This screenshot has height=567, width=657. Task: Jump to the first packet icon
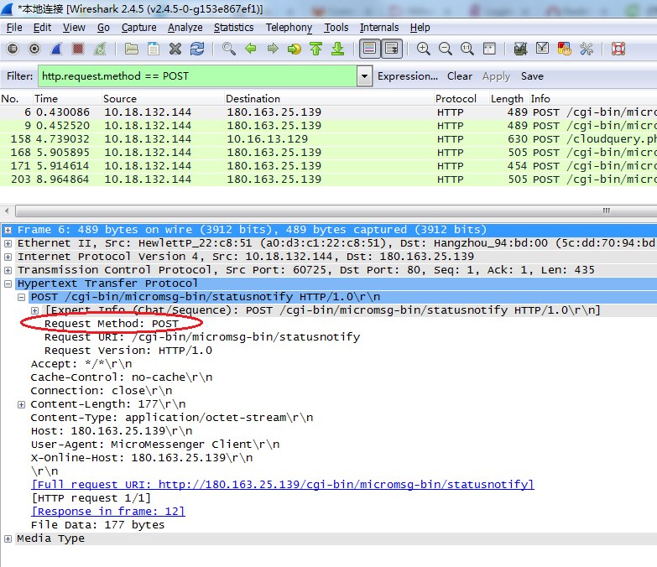[316, 49]
